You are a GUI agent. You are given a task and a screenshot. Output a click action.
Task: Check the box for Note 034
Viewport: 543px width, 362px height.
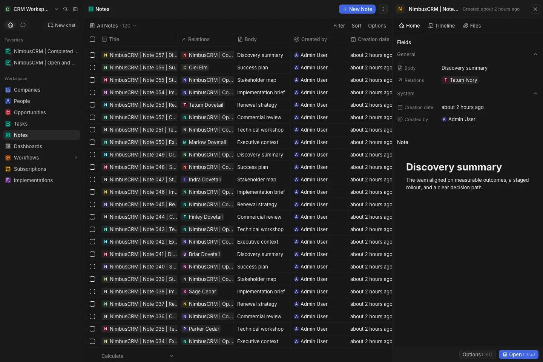click(x=92, y=341)
